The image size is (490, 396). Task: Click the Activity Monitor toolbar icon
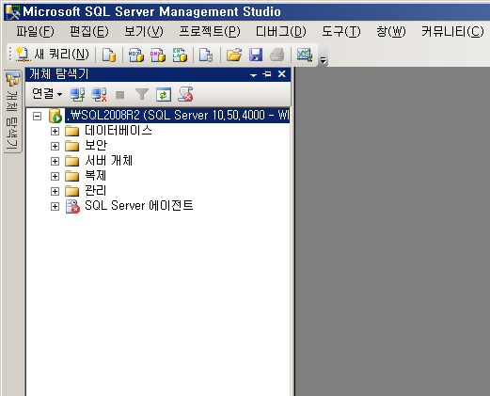(305, 55)
